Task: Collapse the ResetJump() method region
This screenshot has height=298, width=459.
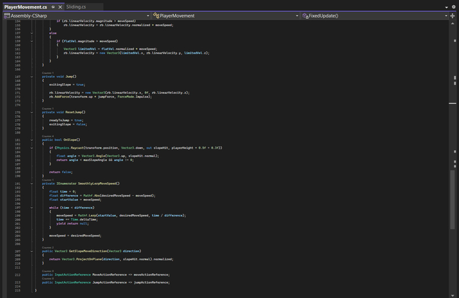Action: pos(31,113)
